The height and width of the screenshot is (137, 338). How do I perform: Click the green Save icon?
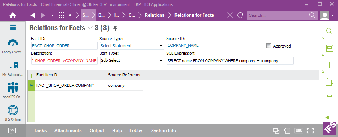pyautogui.click(x=330, y=48)
